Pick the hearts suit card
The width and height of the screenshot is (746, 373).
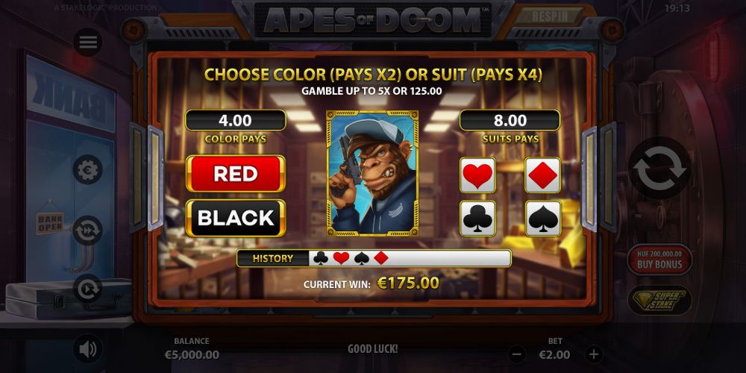pyautogui.click(x=477, y=175)
